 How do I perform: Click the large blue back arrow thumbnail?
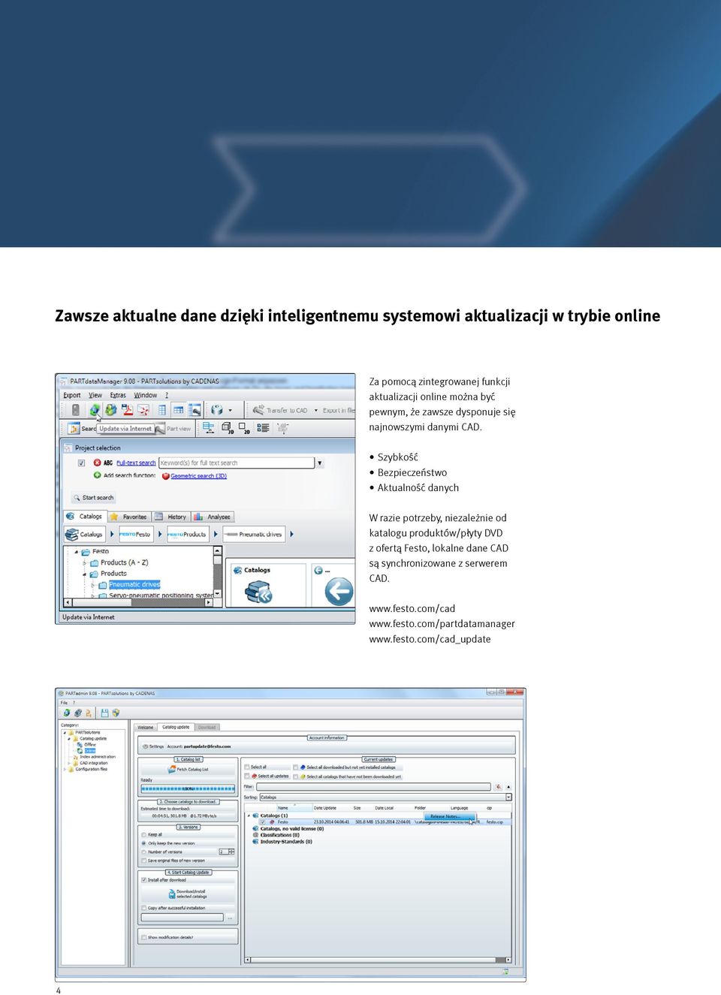339,592
